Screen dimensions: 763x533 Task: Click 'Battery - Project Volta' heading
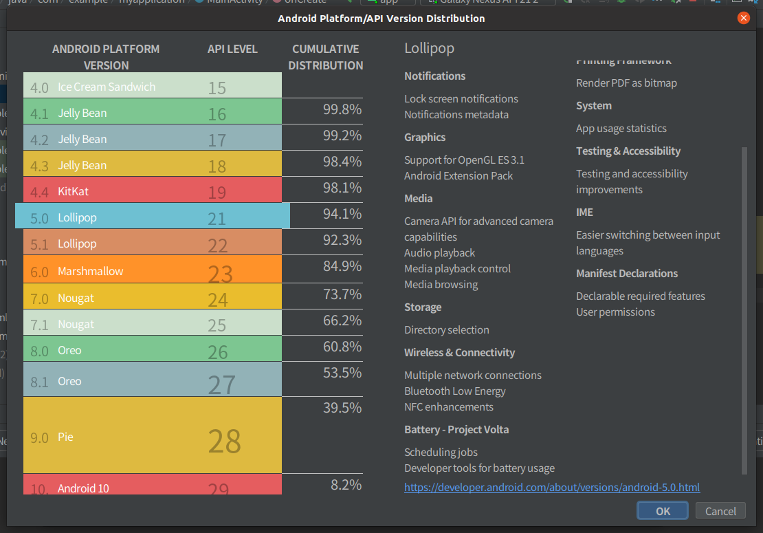coord(456,430)
